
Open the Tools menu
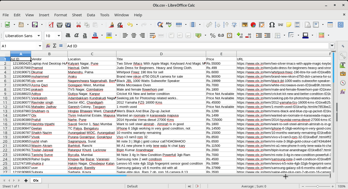tap(105, 15)
